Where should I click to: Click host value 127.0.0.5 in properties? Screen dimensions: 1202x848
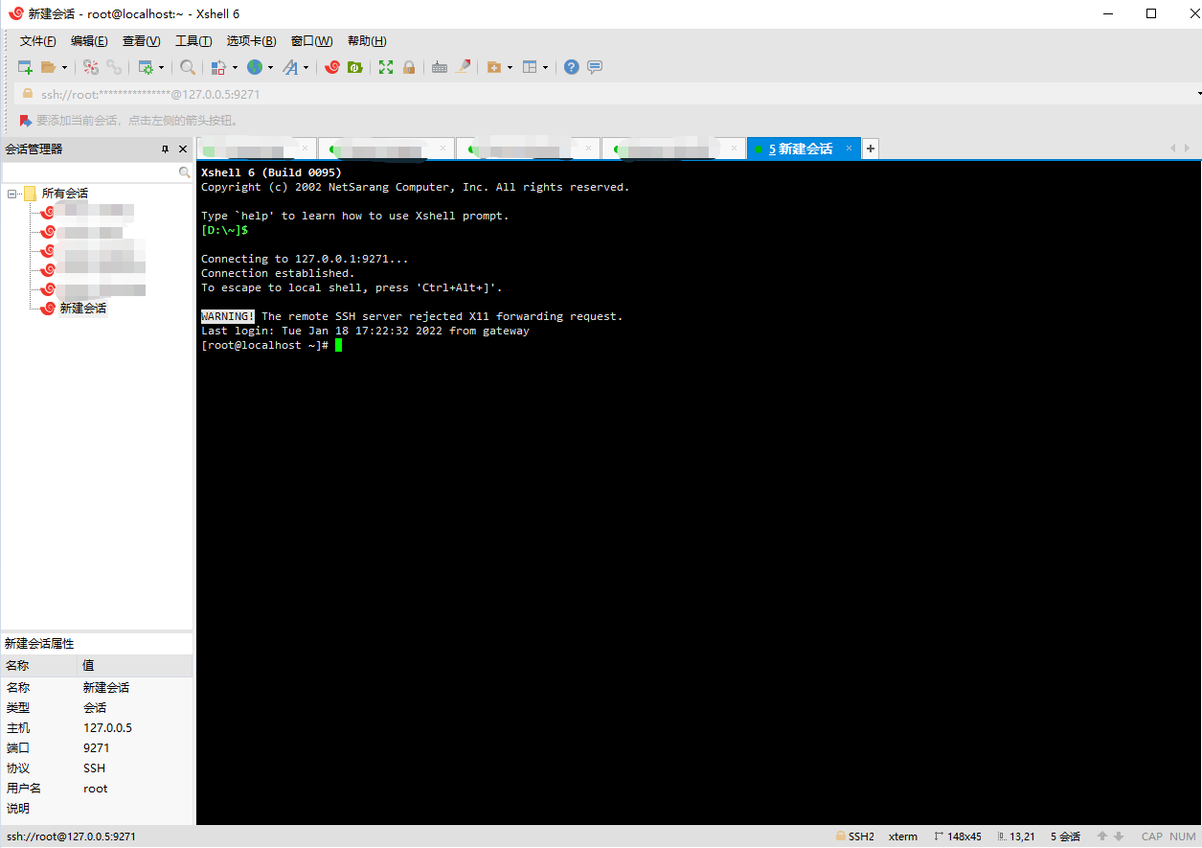point(107,728)
